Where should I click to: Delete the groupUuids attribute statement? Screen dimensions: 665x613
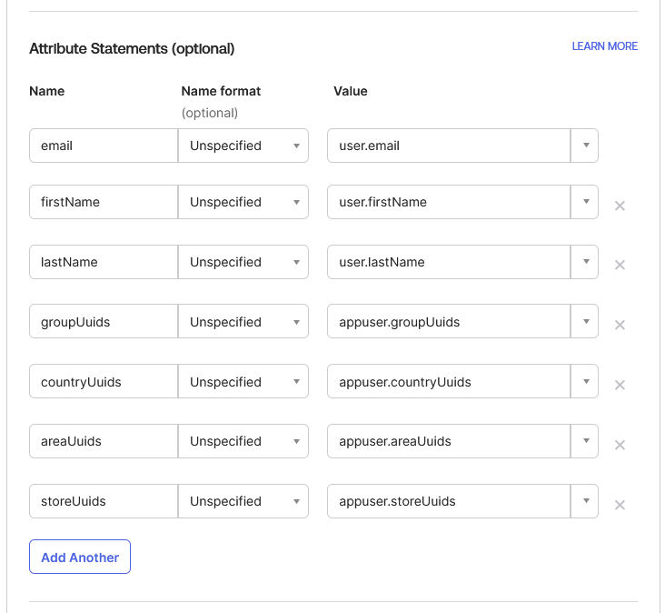pos(620,326)
